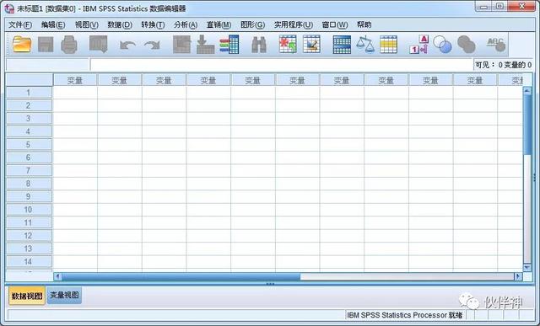The image size is (540, 326).
Task: Open the 图形(G) menu
Action: 252,24
